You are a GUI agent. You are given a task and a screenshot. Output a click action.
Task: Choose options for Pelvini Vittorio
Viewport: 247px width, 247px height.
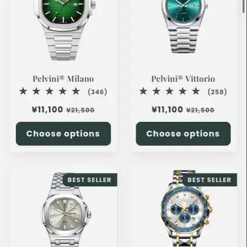(183, 134)
